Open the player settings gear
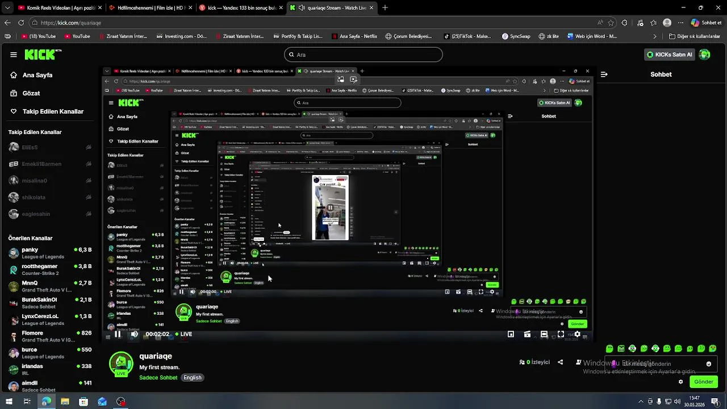 point(577,334)
